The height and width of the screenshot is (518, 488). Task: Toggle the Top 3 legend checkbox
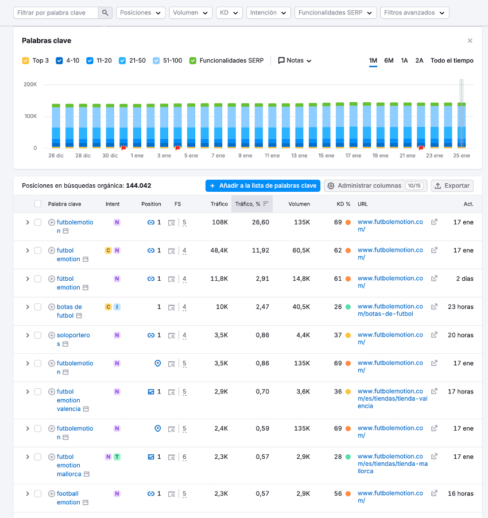25,60
